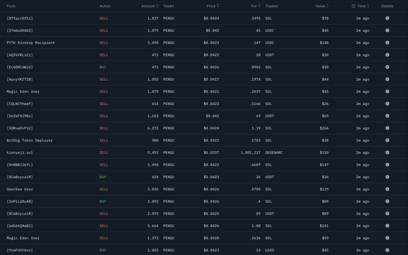Toggle Price column sort arrows
The image size is (408, 255).
pos(218,6)
